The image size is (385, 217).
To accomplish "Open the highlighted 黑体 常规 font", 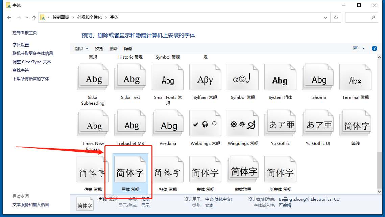I will [130, 168].
